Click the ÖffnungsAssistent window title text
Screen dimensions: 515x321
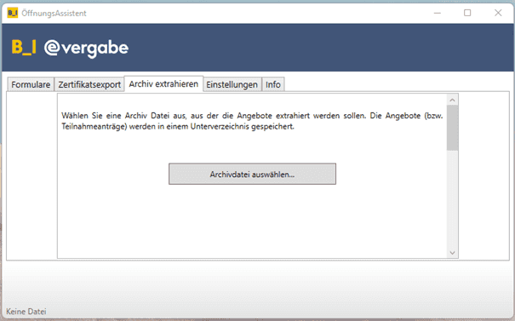[54, 13]
